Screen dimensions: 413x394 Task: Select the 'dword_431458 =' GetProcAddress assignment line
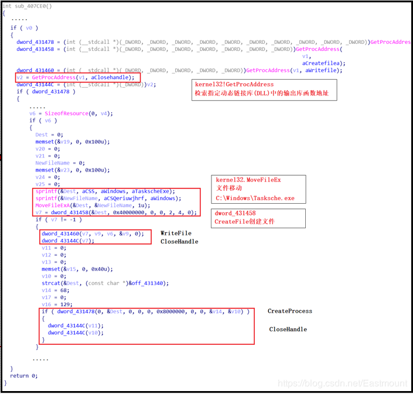point(179,49)
